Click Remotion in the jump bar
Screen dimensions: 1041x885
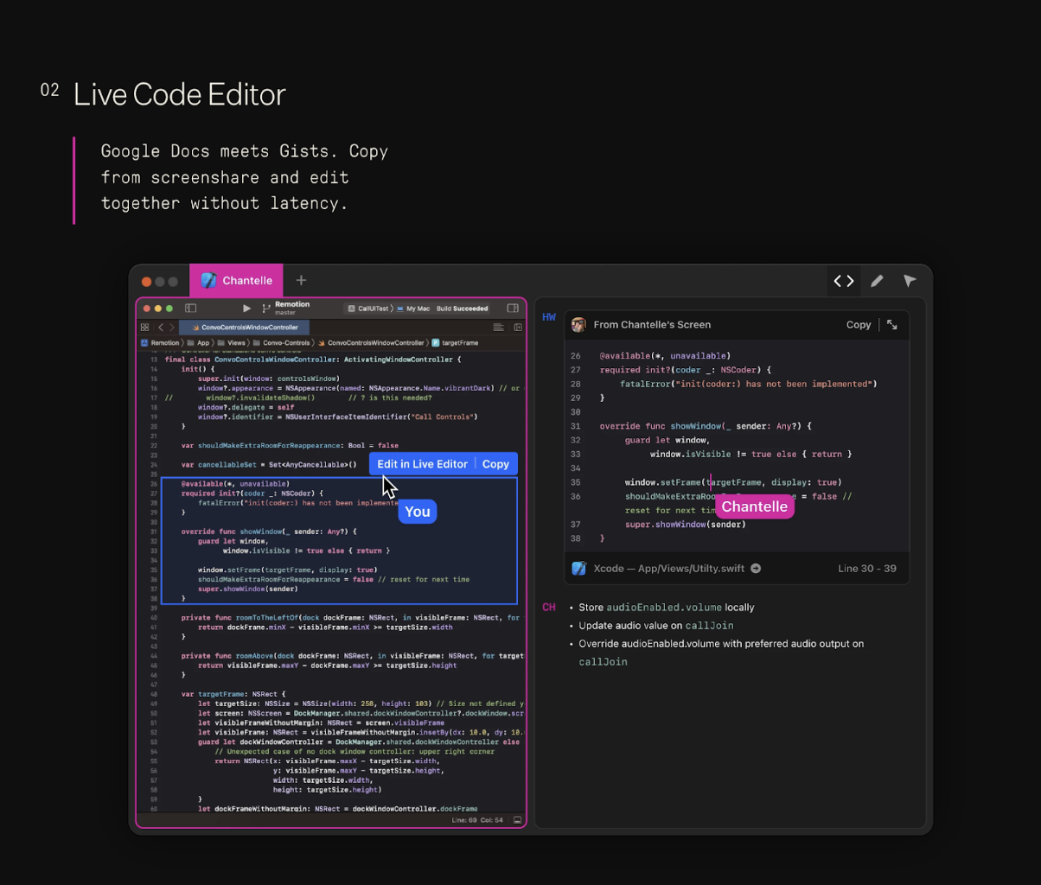160,343
